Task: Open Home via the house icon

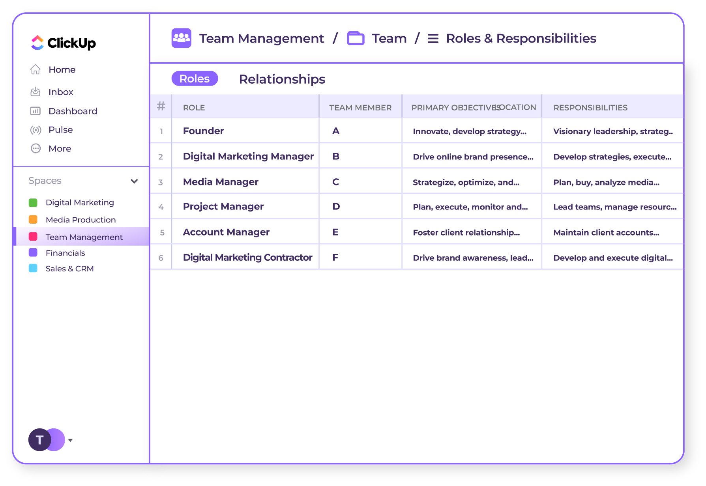Action: (36, 69)
